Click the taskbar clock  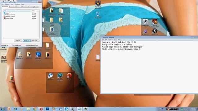[x=193, y=109]
